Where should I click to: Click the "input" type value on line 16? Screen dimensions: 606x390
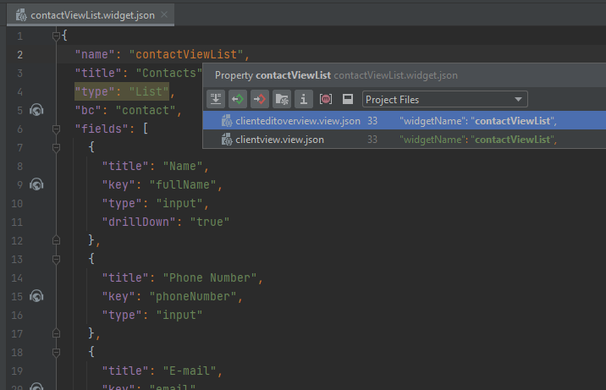pos(179,315)
